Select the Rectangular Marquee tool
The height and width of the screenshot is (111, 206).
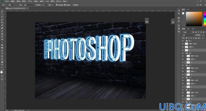point(2,14)
